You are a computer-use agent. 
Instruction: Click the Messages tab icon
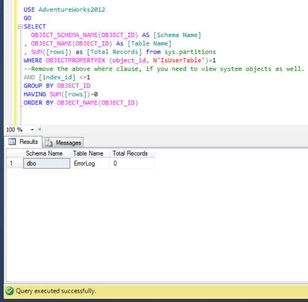pyautogui.click(x=49, y=143)
